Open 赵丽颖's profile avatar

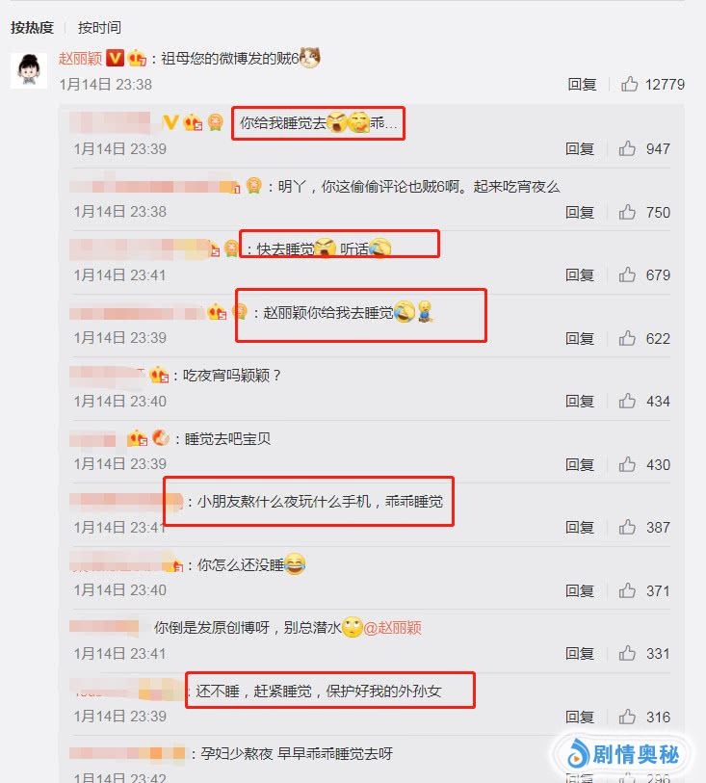(29, 70)
